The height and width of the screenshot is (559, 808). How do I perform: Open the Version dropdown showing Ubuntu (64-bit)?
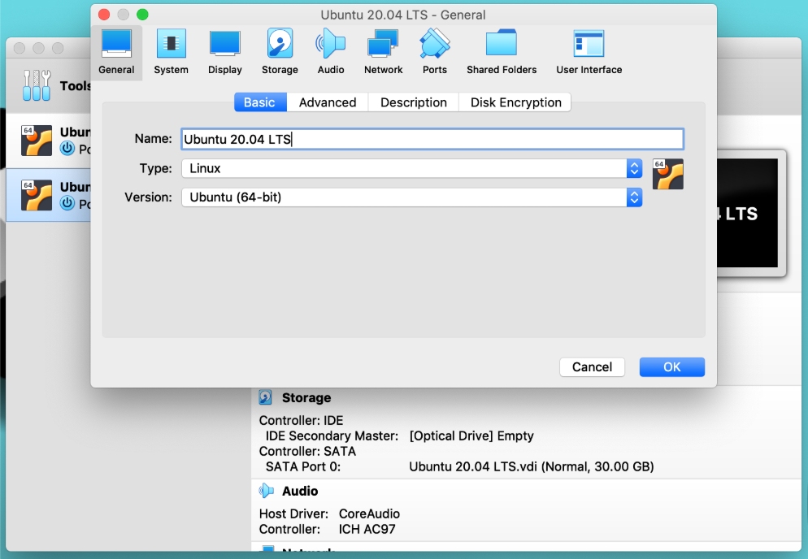pyautogui.click(x=412, y=197)
